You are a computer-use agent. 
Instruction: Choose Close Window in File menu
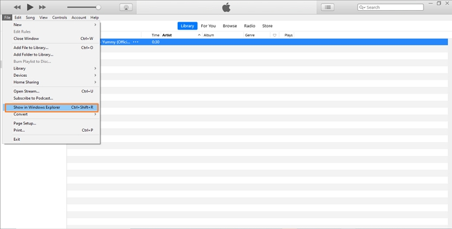(x=51, y=39)
